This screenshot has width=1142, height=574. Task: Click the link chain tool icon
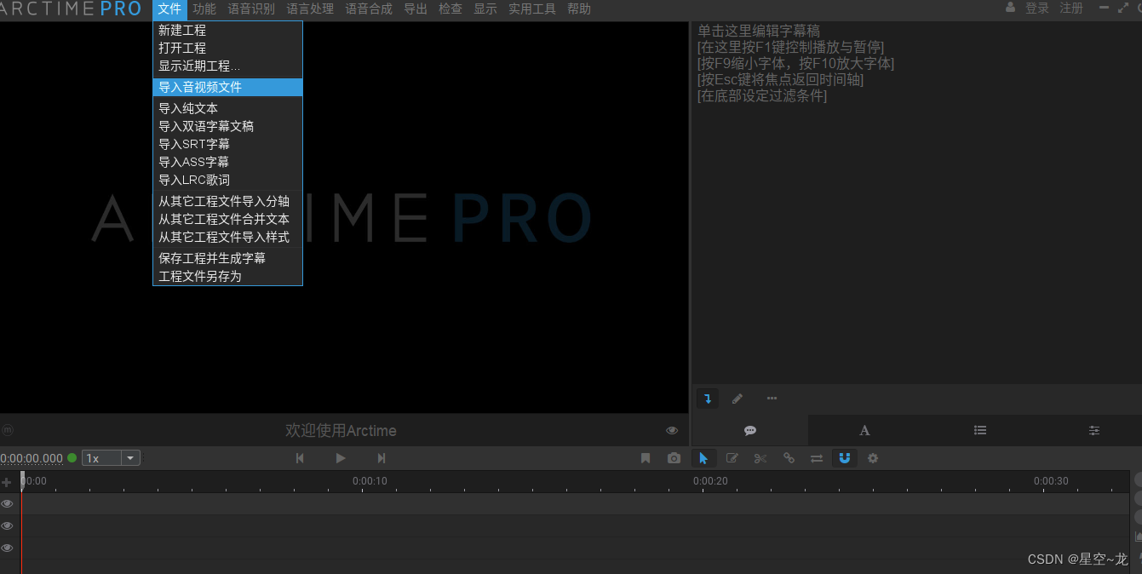coord(789,458)
